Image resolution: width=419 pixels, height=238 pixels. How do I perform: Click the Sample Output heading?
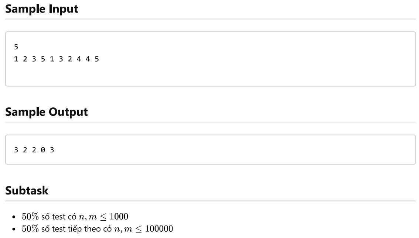point(47,112)
